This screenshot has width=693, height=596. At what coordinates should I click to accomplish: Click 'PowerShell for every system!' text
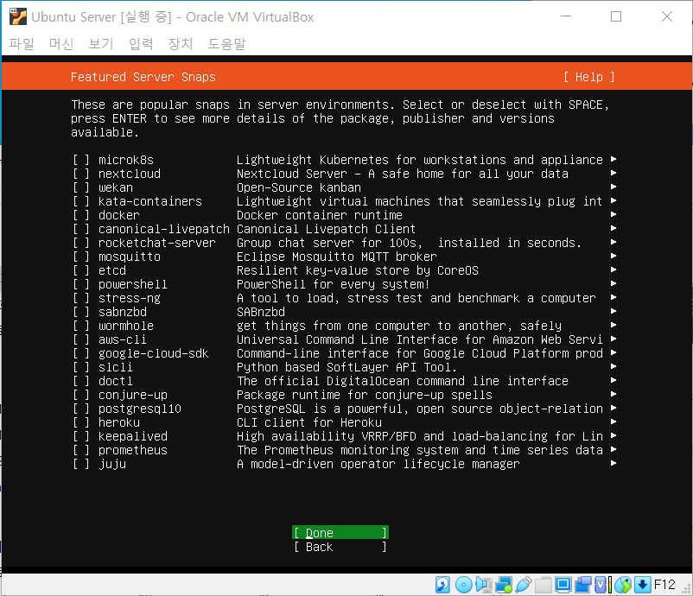[334, 284]
